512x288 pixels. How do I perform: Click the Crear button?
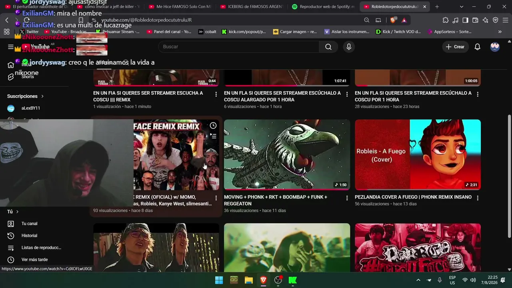click(x=455, y=47)
